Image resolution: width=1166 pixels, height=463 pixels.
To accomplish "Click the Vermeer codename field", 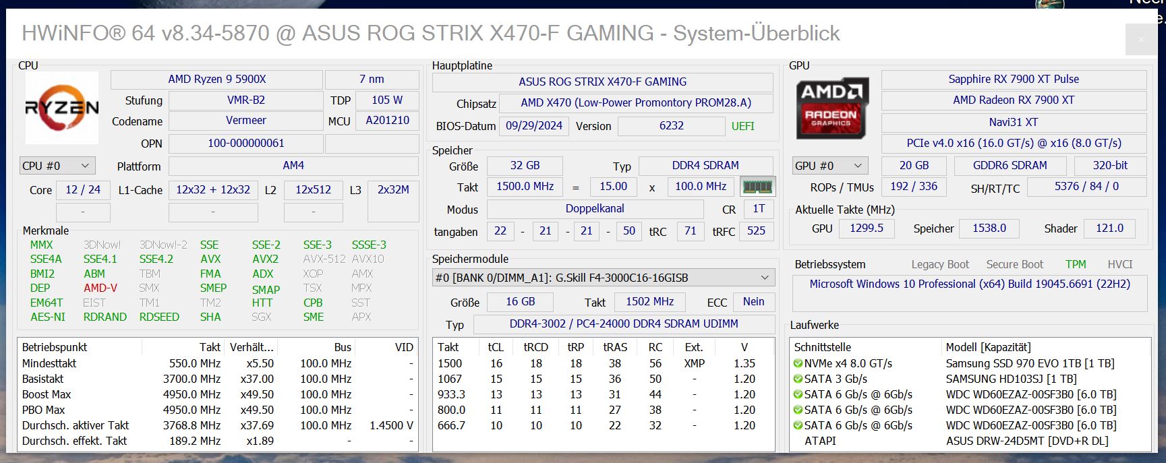I will tap(245, 121).
